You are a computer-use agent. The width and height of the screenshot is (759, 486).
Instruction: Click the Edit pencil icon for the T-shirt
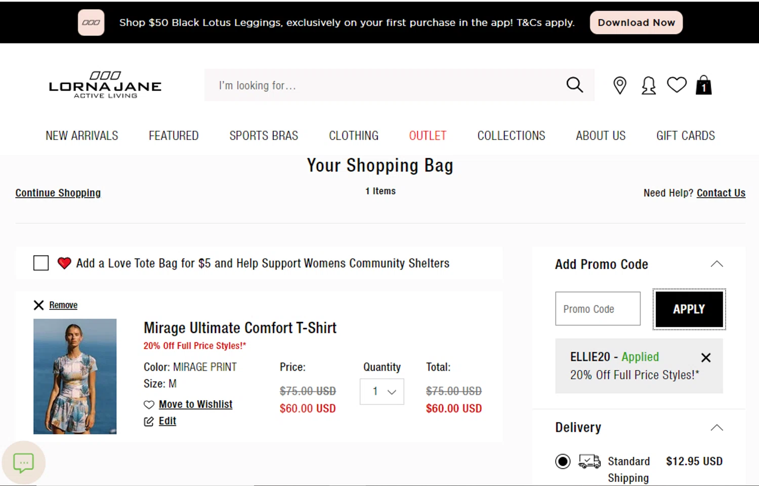pos(149,421)
